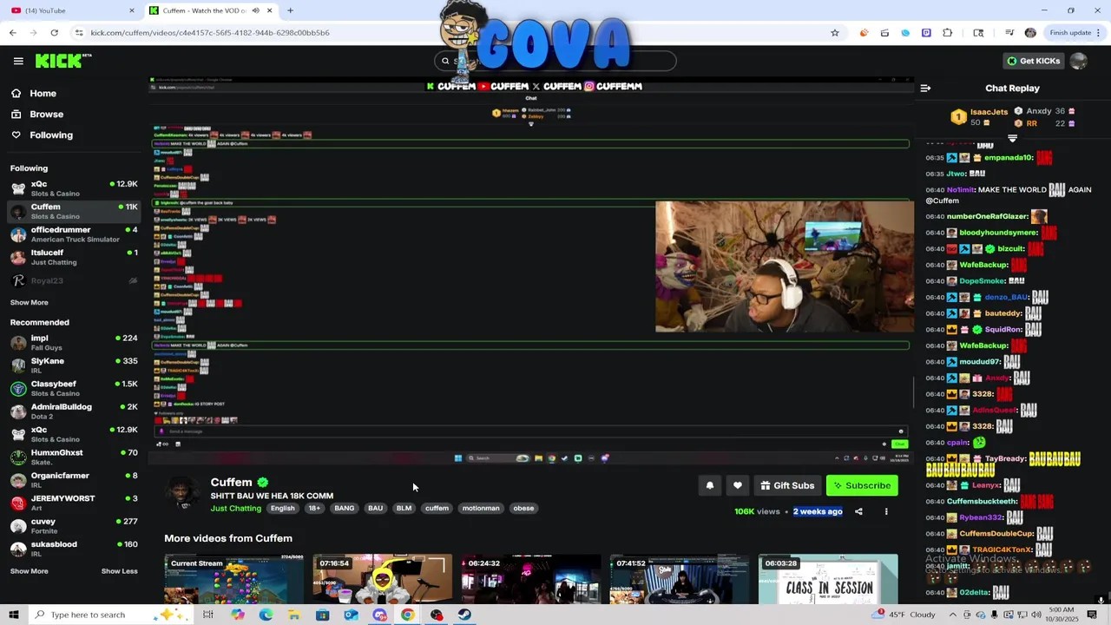Image resolution: width=1111 pixels, height=625 pixels.
Task: Open purple Twitch-style extension icon
Action: pos(926,33)
